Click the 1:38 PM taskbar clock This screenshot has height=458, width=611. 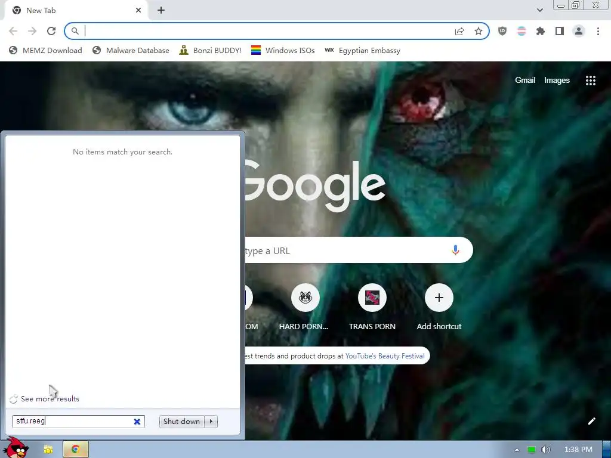pyautogui.click(x=578, y=450)
